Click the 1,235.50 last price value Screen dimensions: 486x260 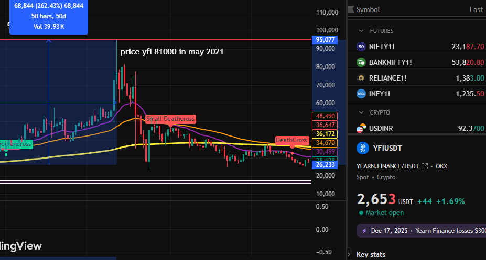(470, 94)
